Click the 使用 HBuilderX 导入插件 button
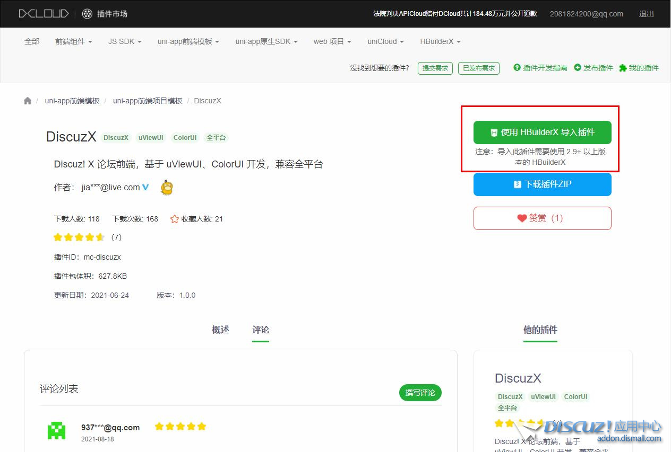 coord(542,132)
